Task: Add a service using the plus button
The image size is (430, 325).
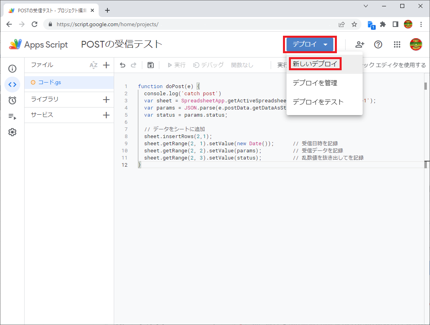Action: tap(106, 115)
